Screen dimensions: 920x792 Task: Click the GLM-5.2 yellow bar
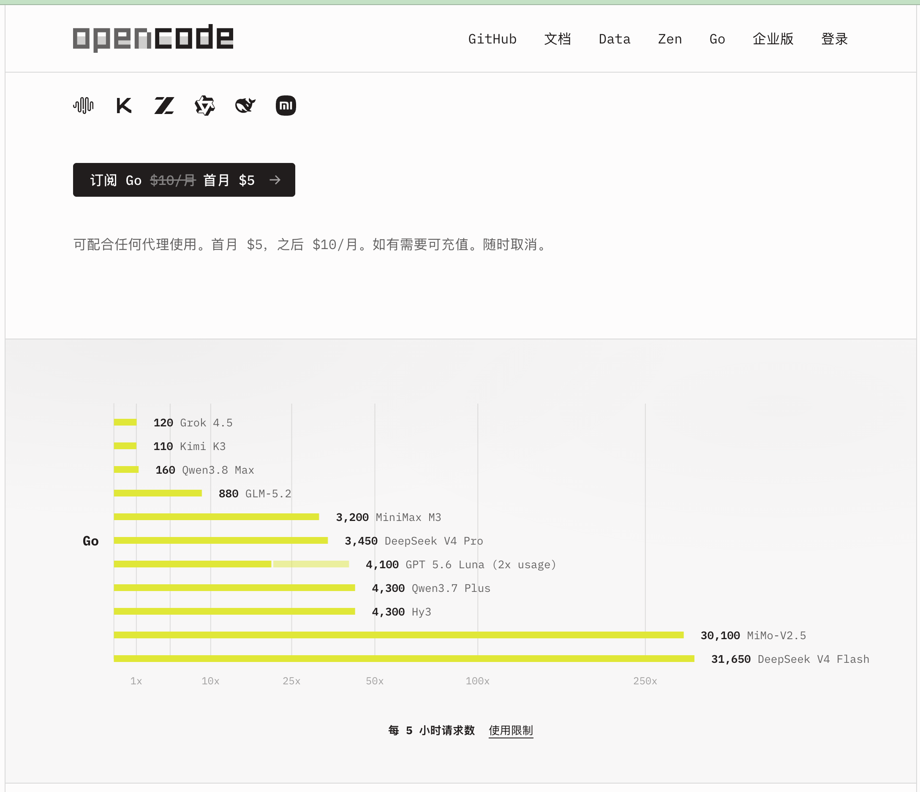coord(158,494)
